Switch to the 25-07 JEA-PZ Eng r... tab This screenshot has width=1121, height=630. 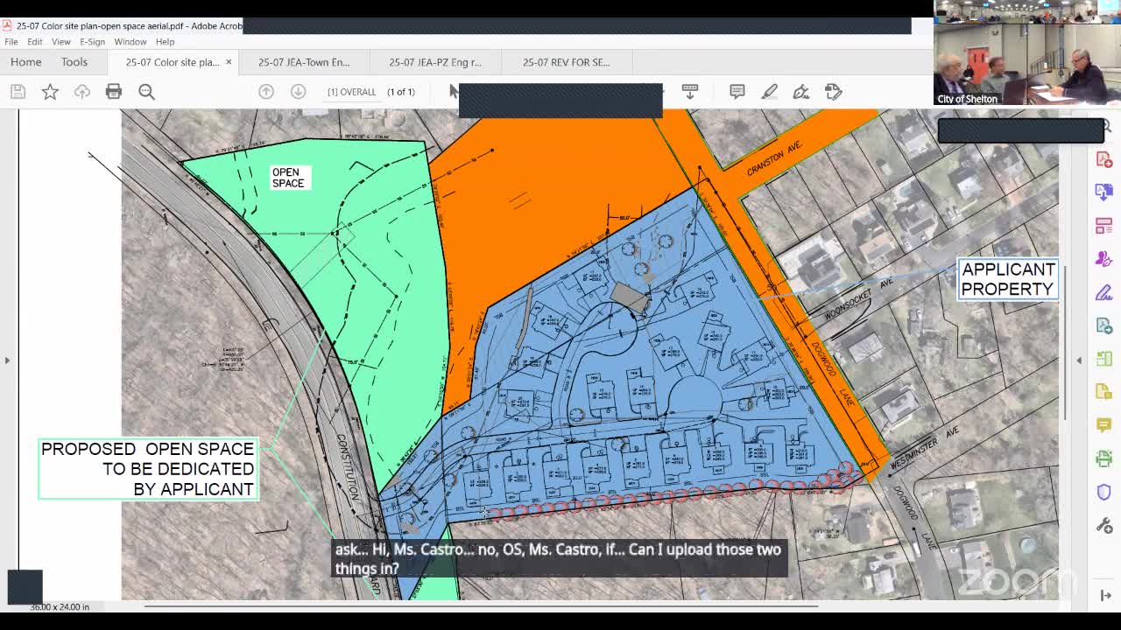[435, 62]
